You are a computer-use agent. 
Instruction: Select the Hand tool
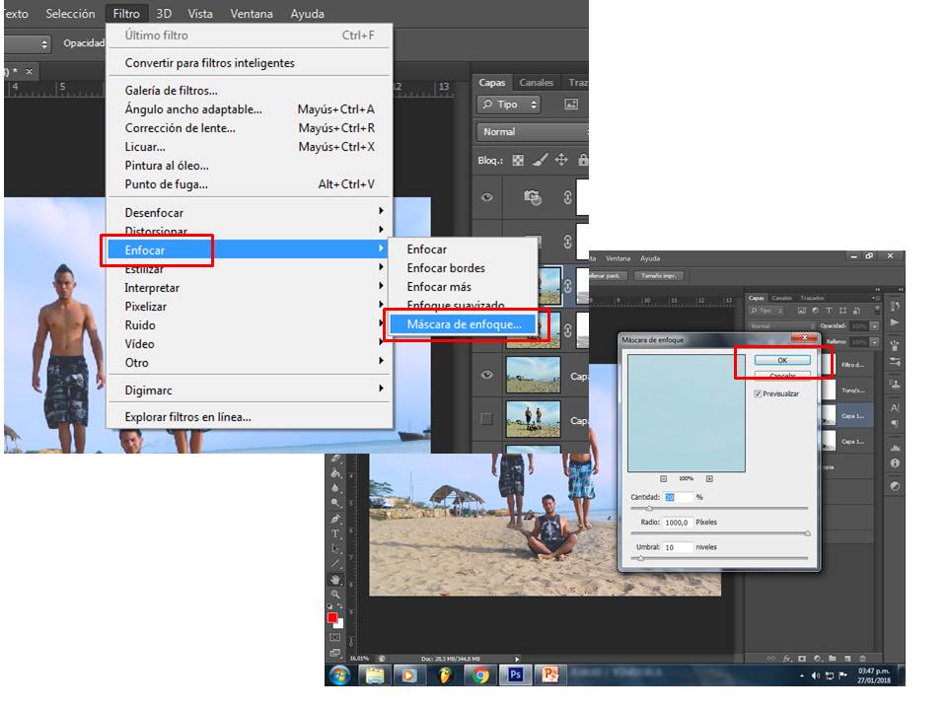(335, 580)
